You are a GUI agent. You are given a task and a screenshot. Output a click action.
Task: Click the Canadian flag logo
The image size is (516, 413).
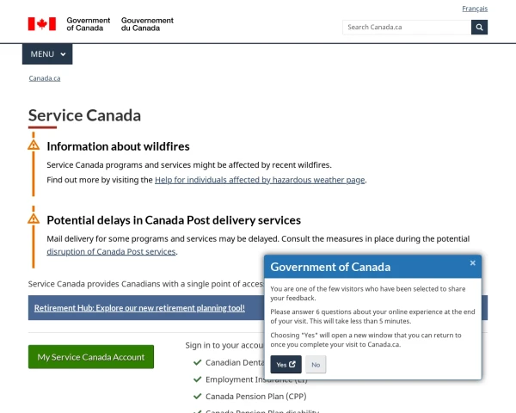[42, 24]
